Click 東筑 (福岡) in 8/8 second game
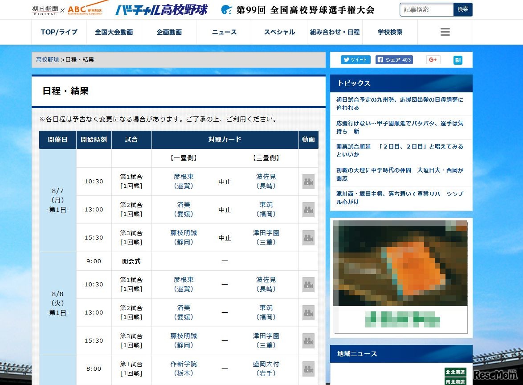This screenshot has height=385, width=523. click(266, 312)
